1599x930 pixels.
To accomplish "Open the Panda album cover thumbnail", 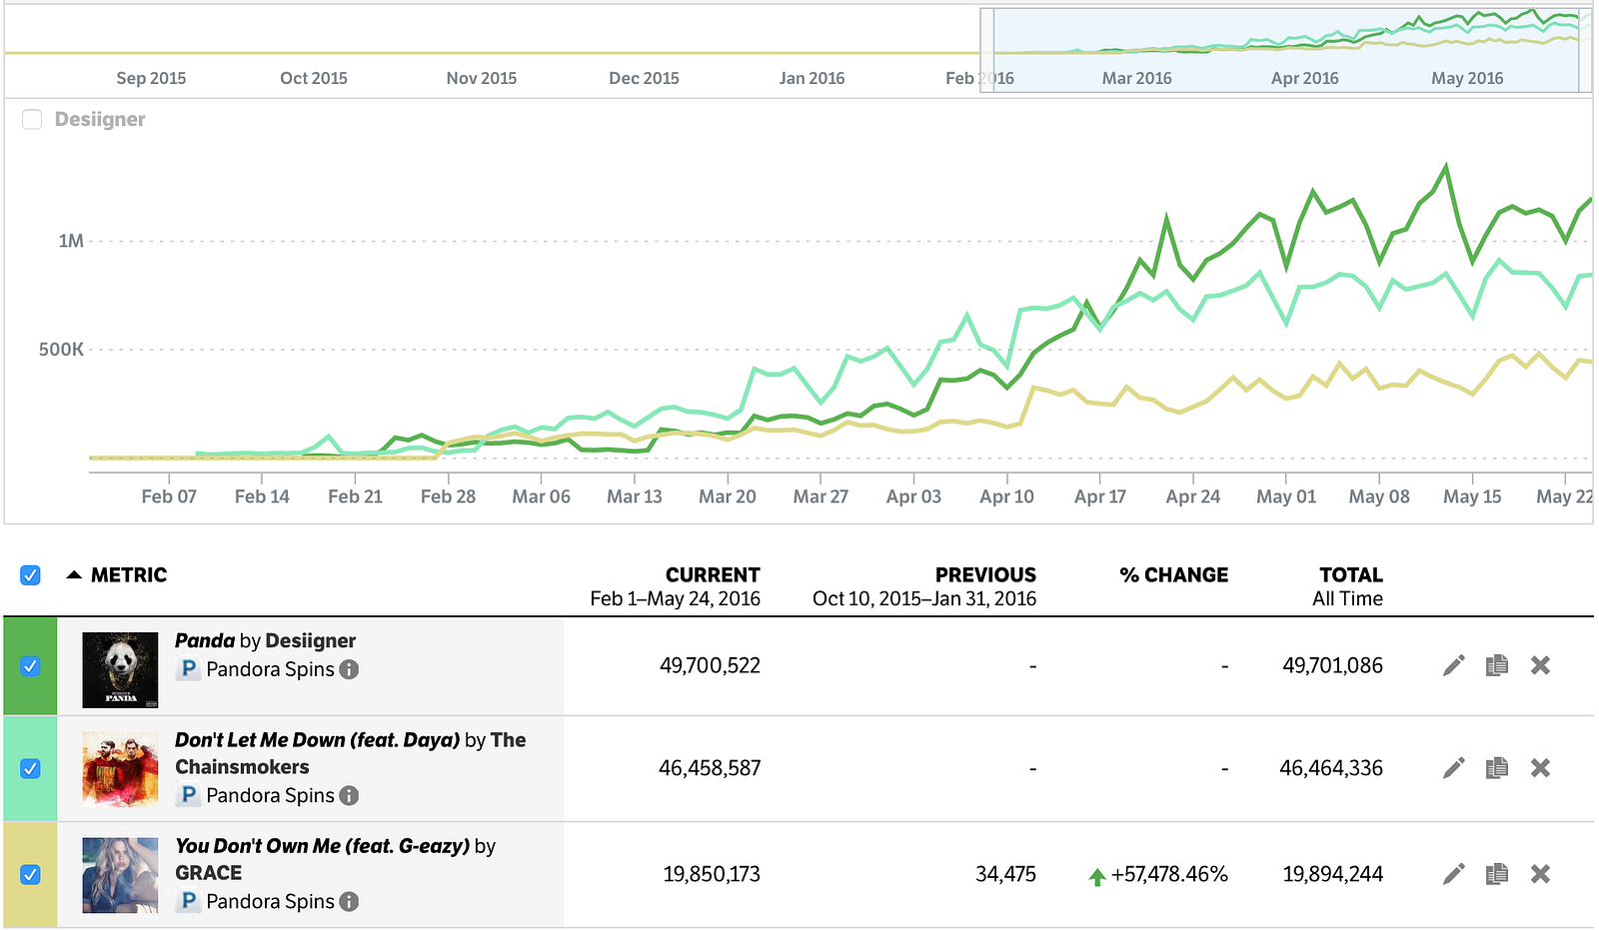I will tap(120, 669).
